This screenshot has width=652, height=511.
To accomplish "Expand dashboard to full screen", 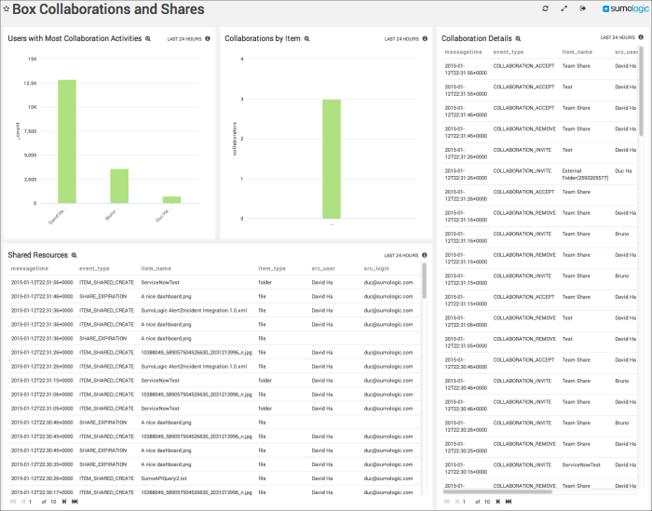I will (x=564, y=9).
